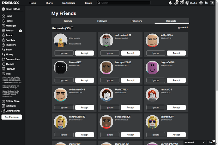Ignore request from Luettgen25053
Viewport: 218px width, 145px height.
110,80
